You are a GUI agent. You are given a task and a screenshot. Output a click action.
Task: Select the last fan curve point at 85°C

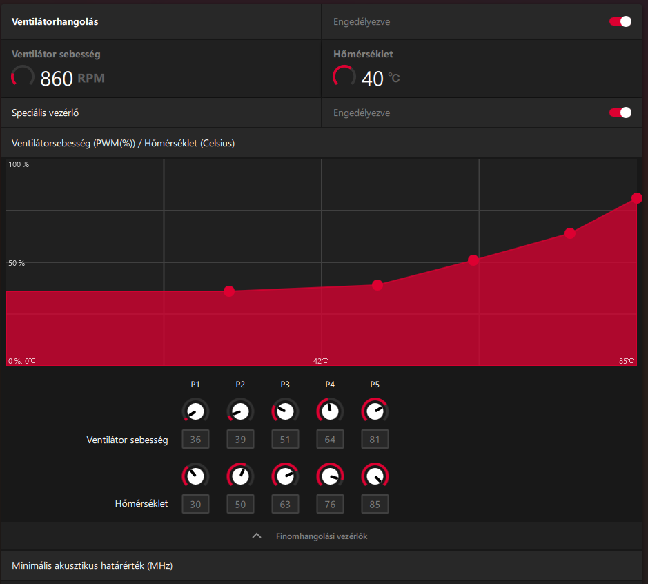(x=636, y=198)
